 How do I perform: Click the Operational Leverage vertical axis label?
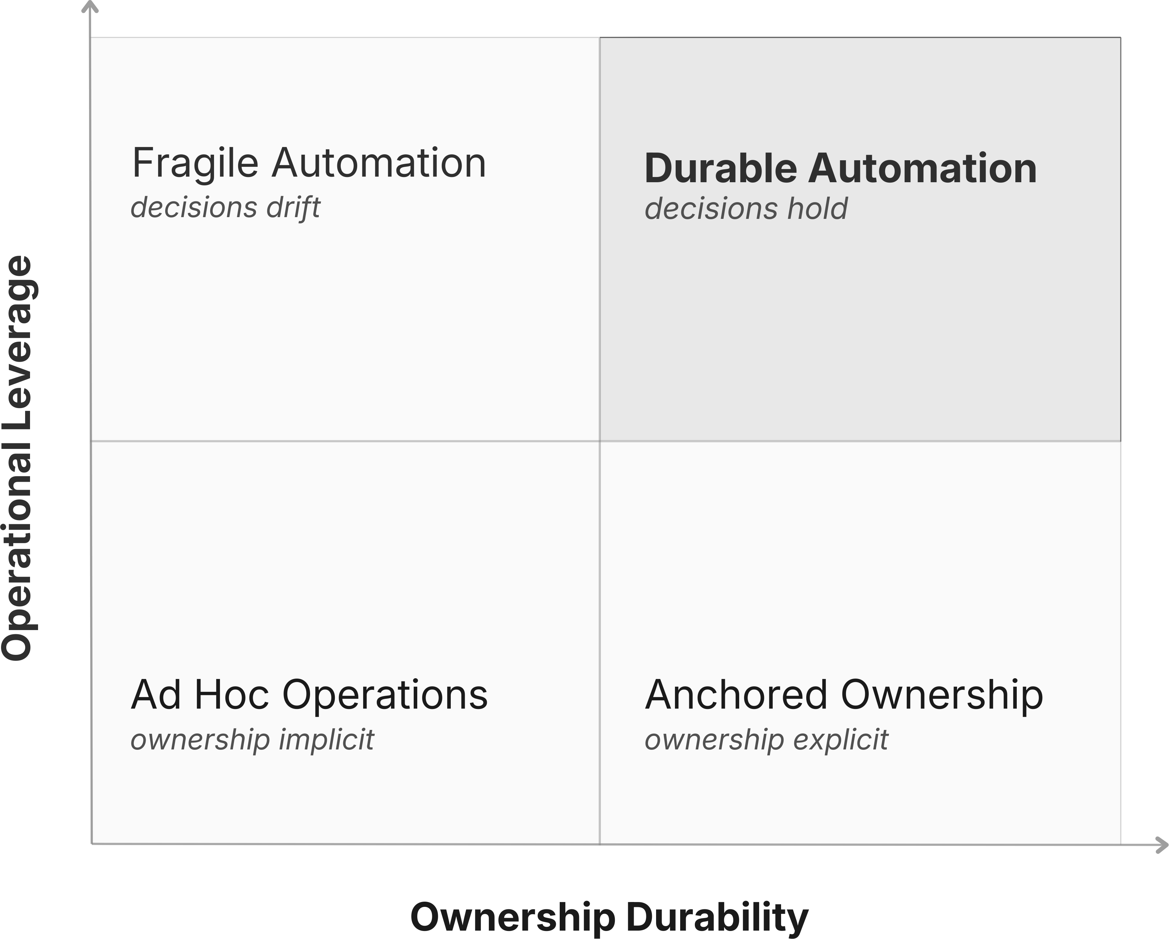[17, 458]
